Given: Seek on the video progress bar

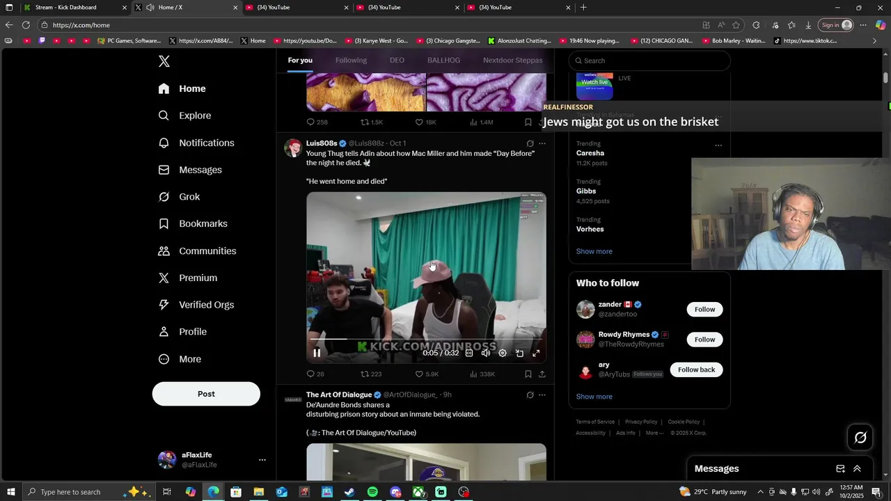Looking at the screenshot, I should tap(426, 339).
